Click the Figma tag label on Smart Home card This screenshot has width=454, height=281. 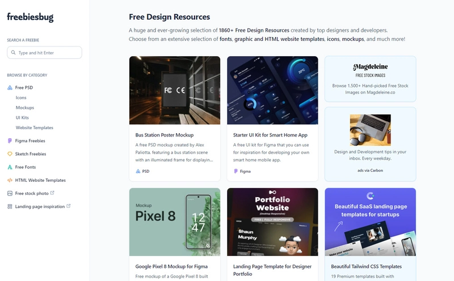[x=245, y=172]
